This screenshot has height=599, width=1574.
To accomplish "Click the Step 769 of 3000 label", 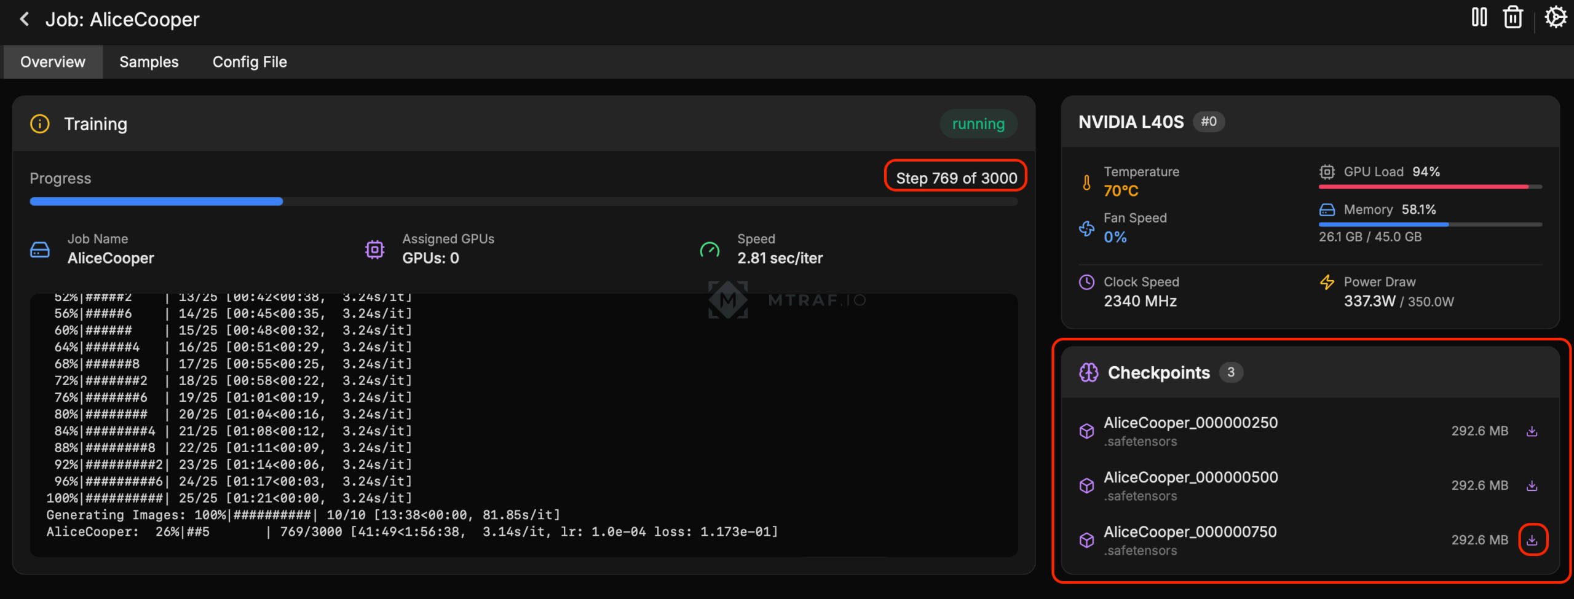I will 956,178.
